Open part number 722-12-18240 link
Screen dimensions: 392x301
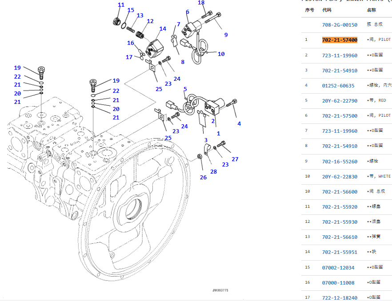[340, 298]
